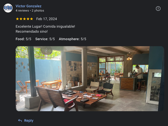Image resolution: width=168 pixels, height=126 pixels.
Task: Click the '4 reviews' count
Action: click(x=22, y=11)
